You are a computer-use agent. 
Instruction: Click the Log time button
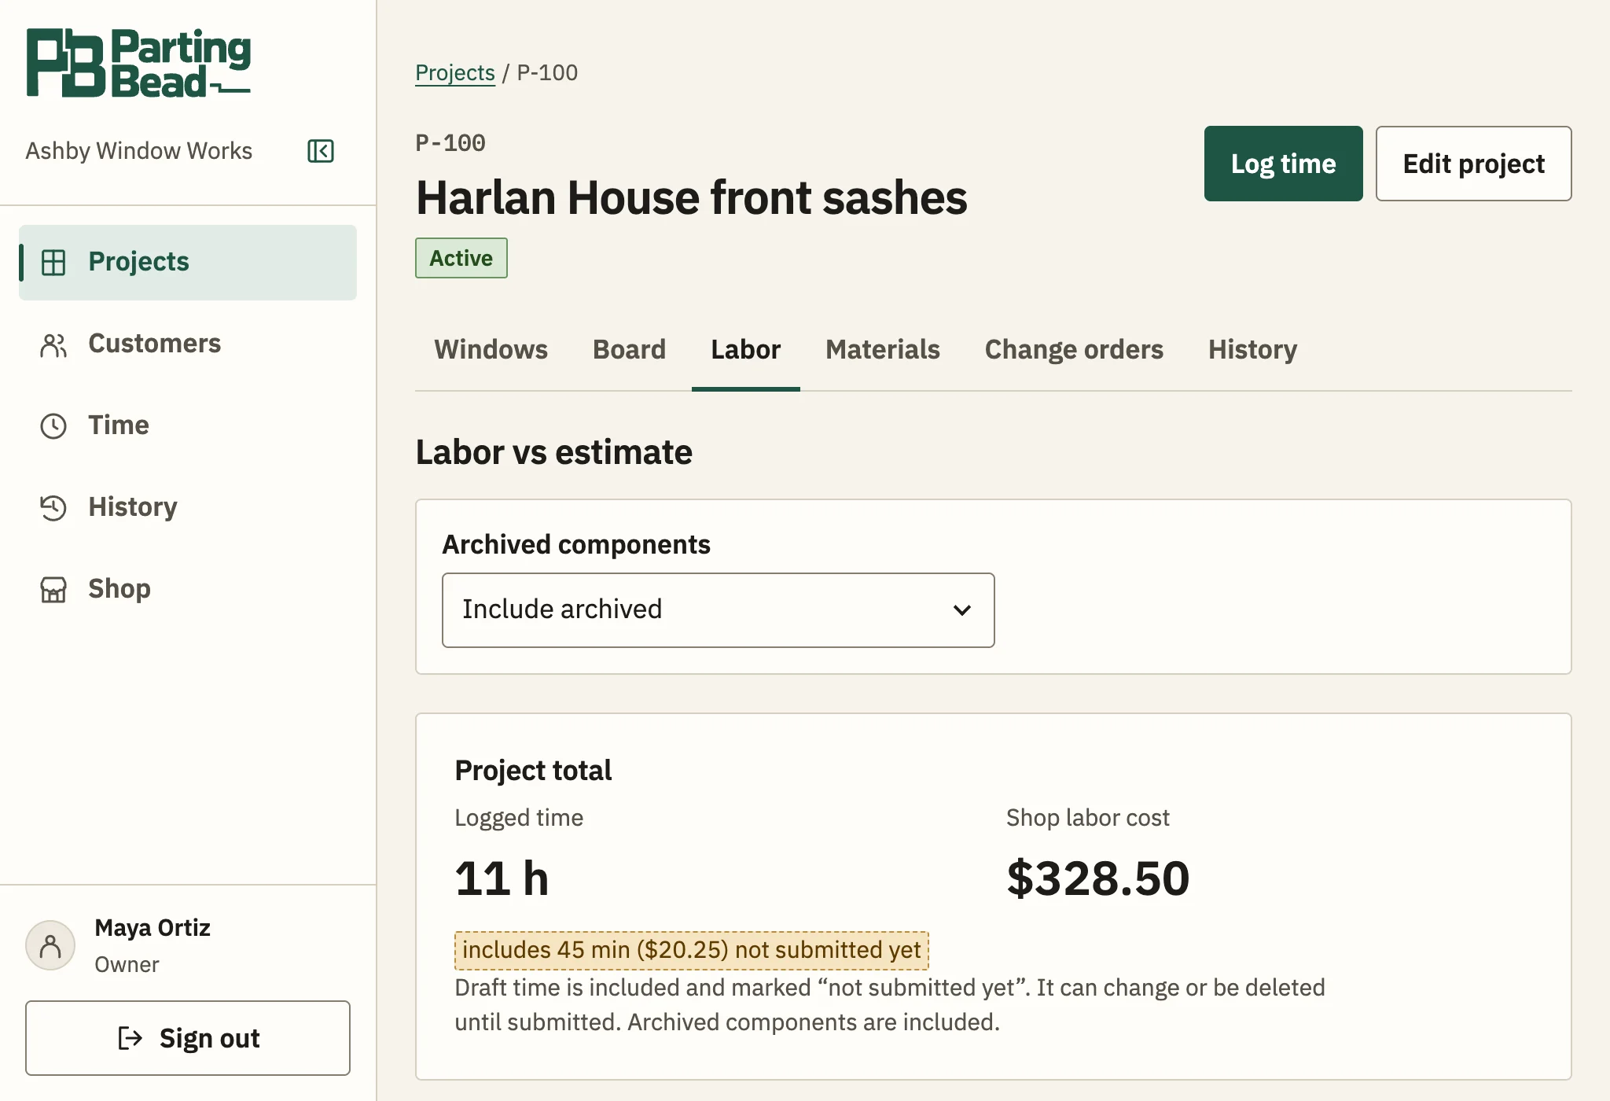coord(1283,164)
